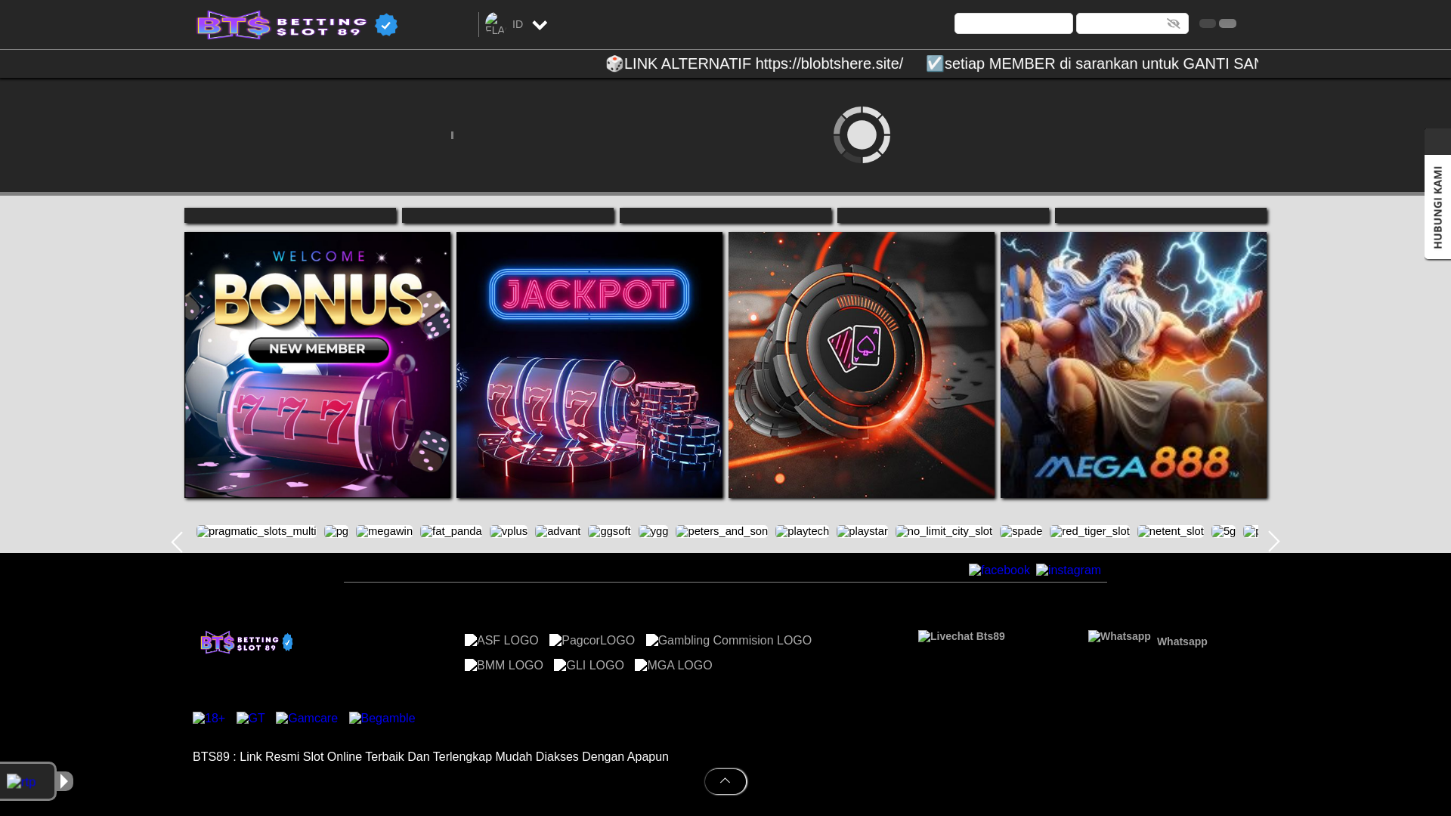This screenshot has height=816, width=1451.
Task: Contact support via Whatsapp link
Action: pyautogui.click(x=1148, y=639)
